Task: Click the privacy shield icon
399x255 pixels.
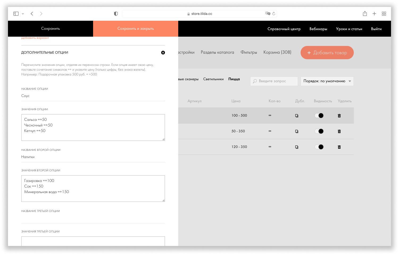Action: tap(116, 14)
